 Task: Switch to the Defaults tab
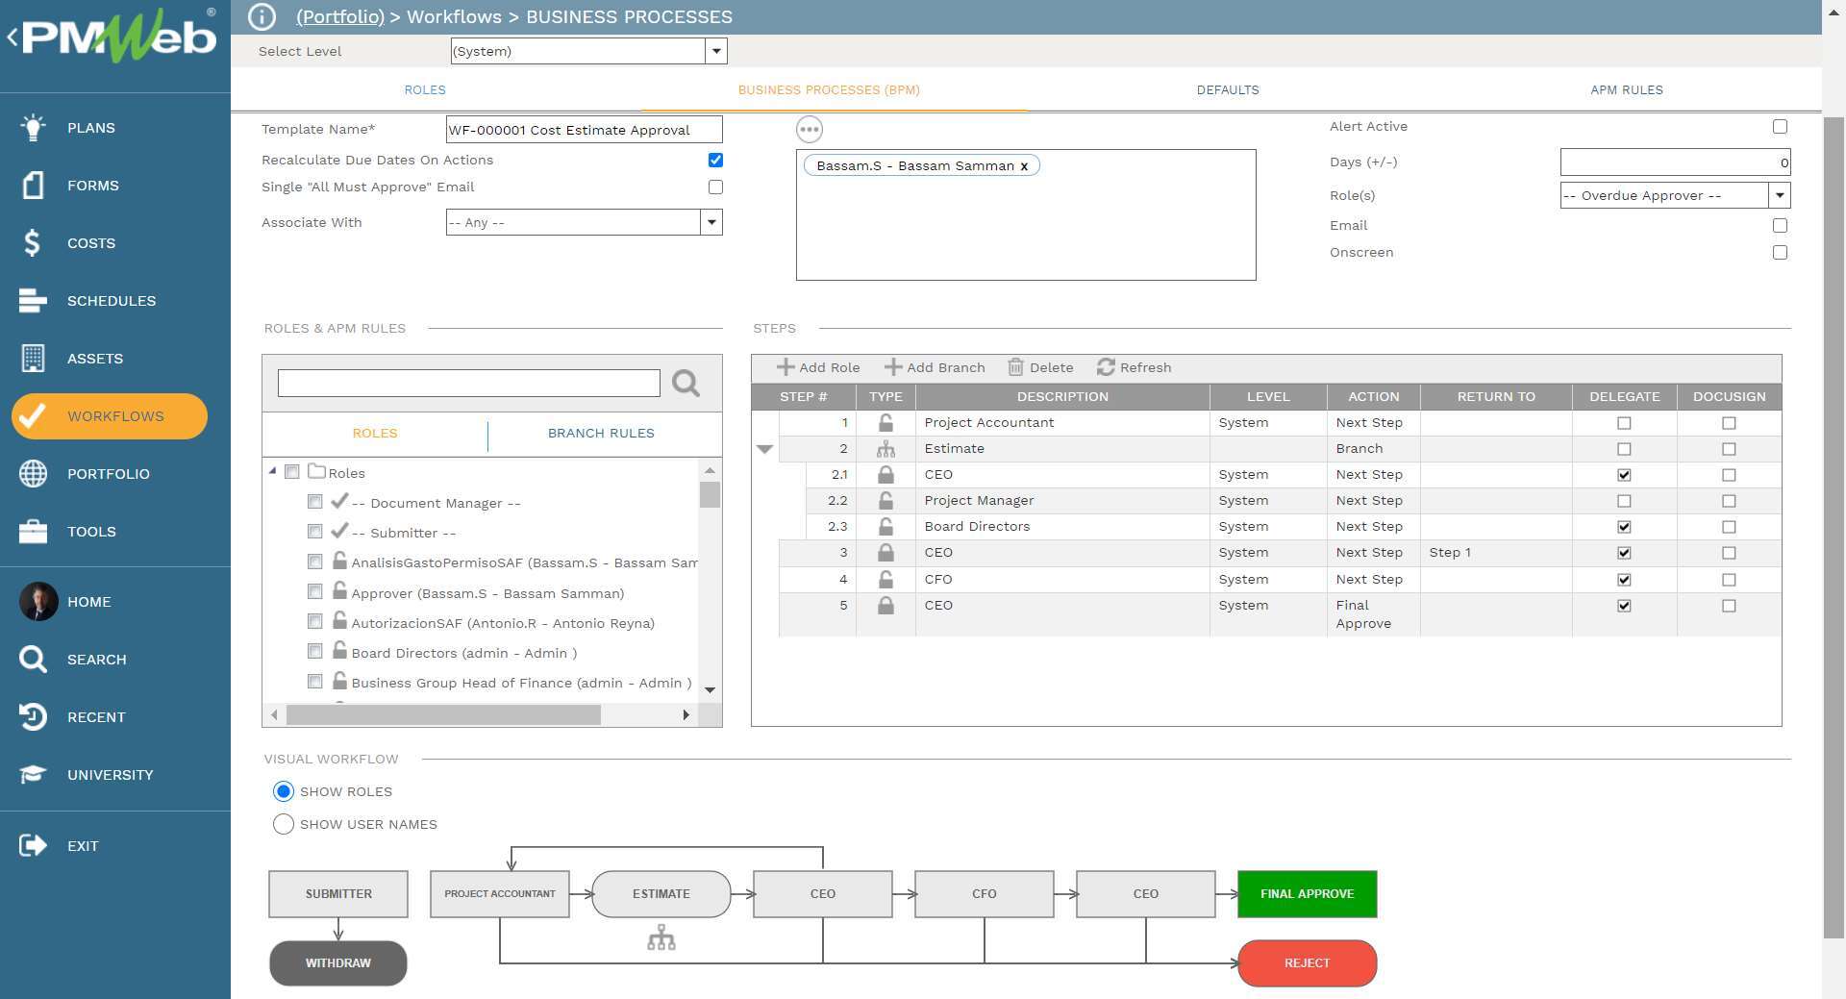[x=1228, y=89]
